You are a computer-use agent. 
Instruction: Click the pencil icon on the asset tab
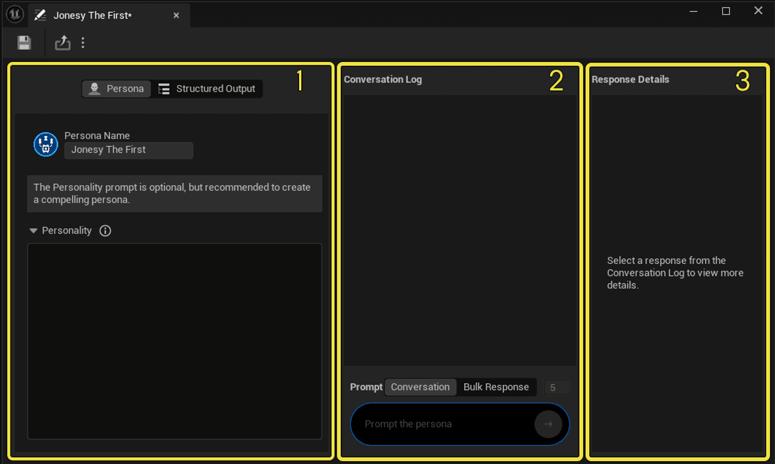pyautogui.click(x=40, y=15)
